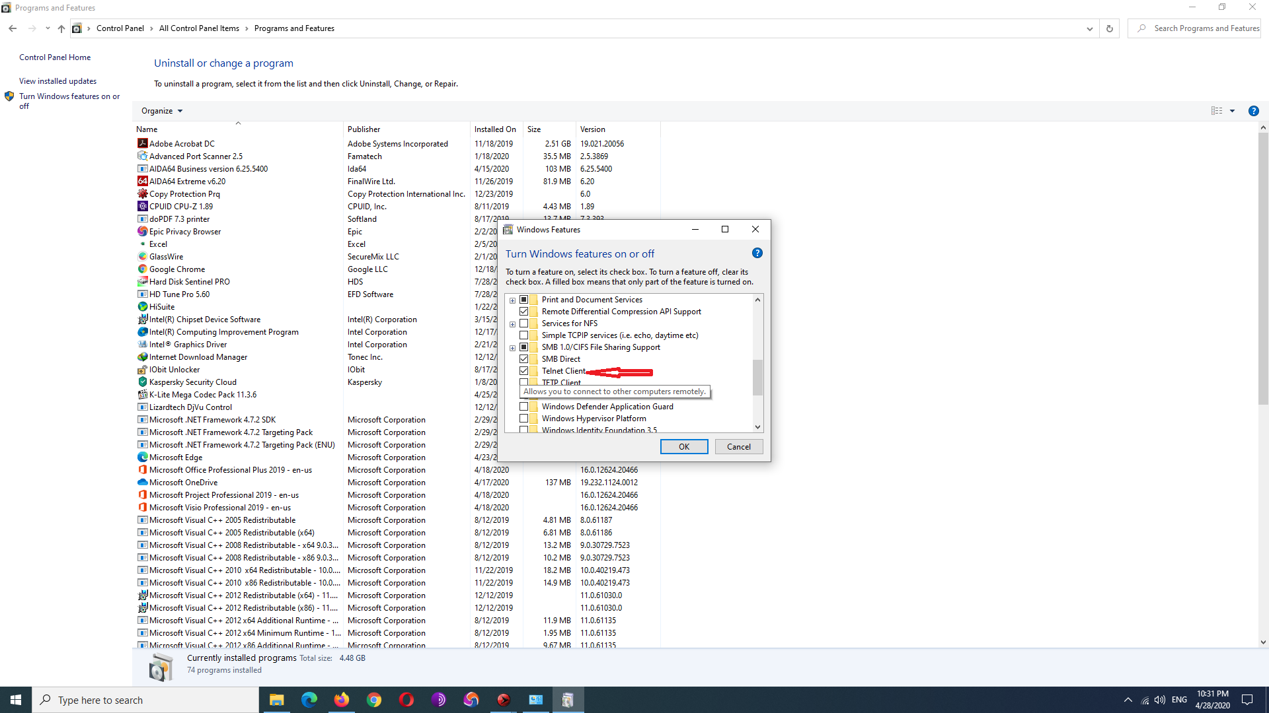Click the Kaspersky Security Cloud shield icon
Viewport: 1269px width, 713px height.
142,382
